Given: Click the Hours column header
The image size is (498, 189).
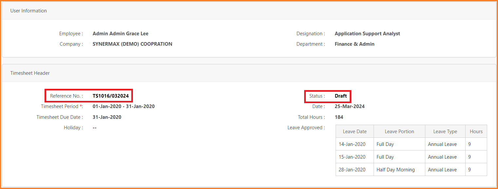Looking at the screenshot, I should click(476, 132).
